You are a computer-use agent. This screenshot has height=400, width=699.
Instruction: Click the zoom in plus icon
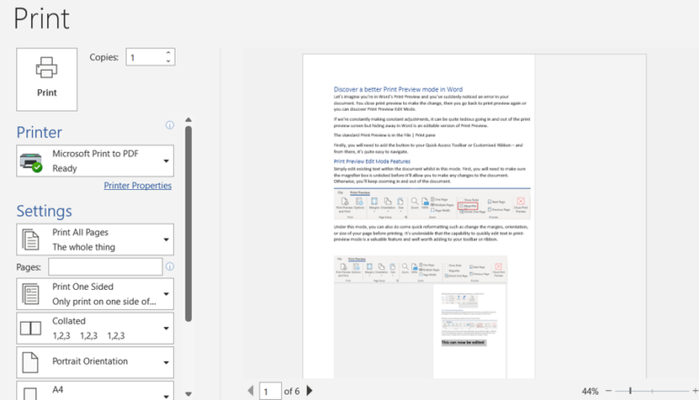695,391
